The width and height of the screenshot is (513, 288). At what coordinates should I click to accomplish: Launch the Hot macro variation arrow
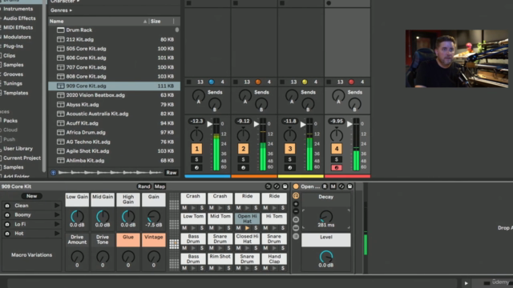(x=57, y=234)
